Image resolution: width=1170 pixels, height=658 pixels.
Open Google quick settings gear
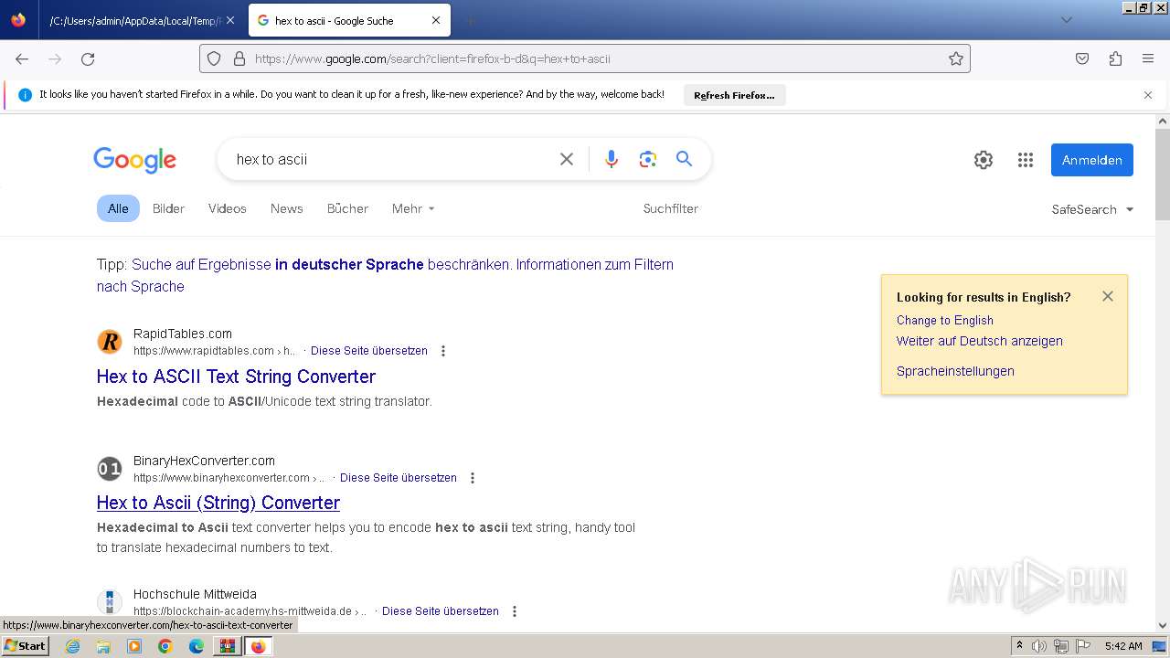click(984, 160)
